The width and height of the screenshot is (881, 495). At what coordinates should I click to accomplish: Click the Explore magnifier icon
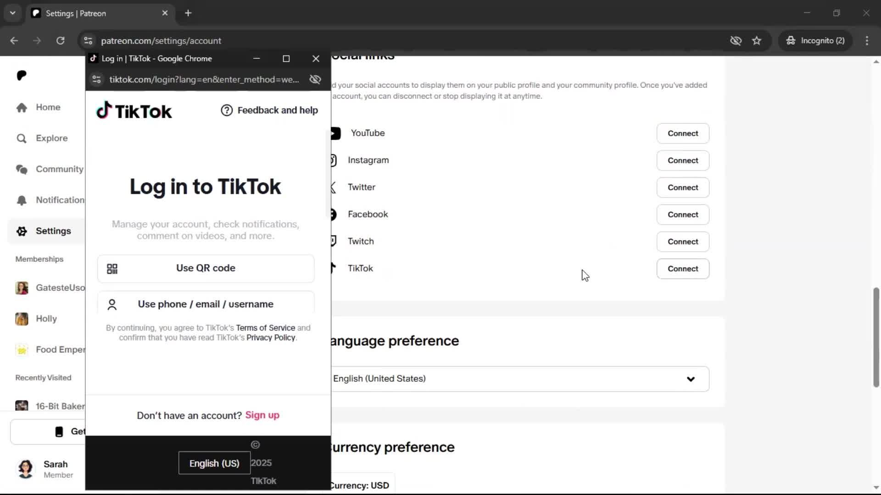coord(22,138)
